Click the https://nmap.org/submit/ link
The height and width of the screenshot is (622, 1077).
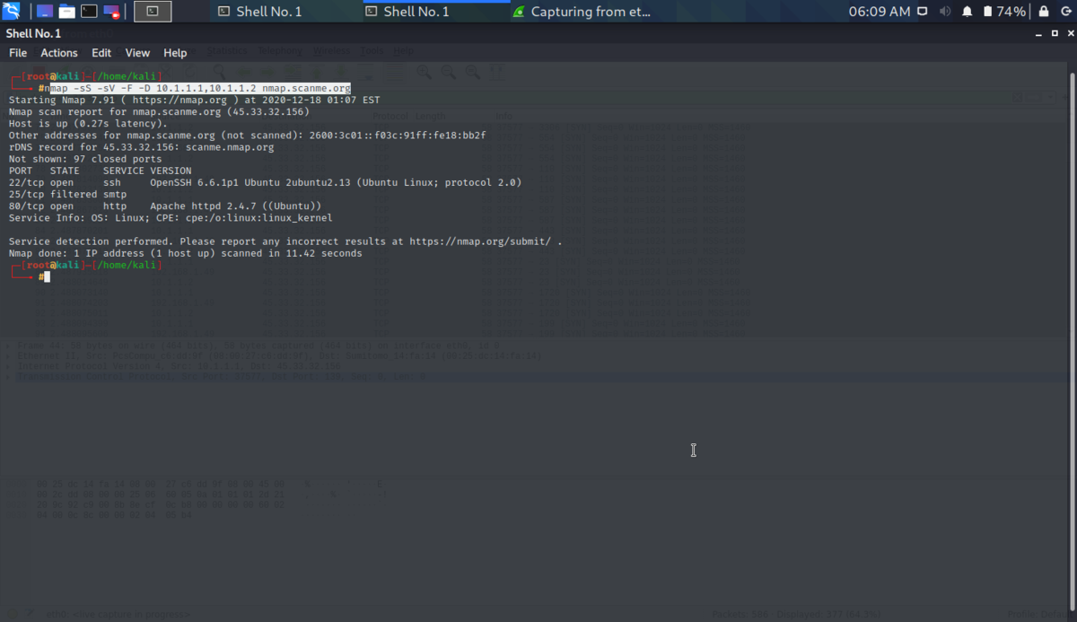point(480,241)
